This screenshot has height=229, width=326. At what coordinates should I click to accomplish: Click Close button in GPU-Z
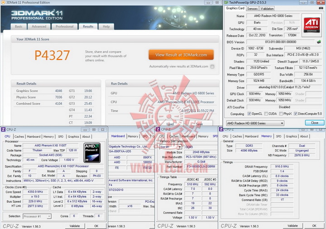click(x=315, y=123)
